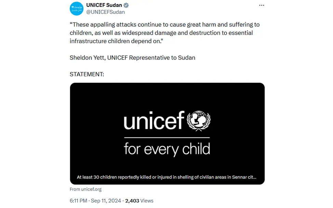This screenshot has height=208, width=333.
Task: Open the UNICEF Sudan display name profile
Action: 104,5
